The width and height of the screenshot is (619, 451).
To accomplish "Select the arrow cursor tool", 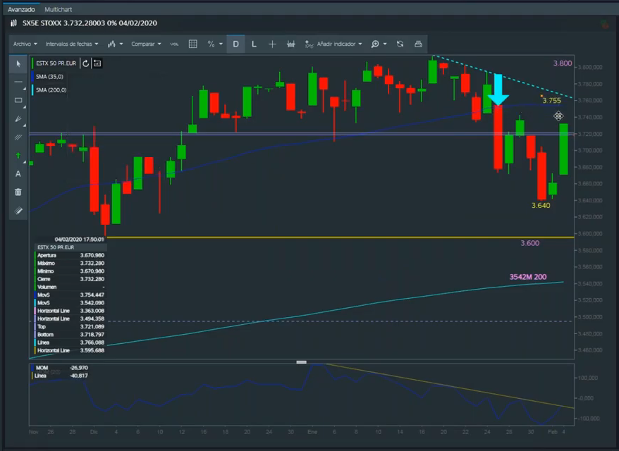I will pyautogui.click(x=18, y=63).
